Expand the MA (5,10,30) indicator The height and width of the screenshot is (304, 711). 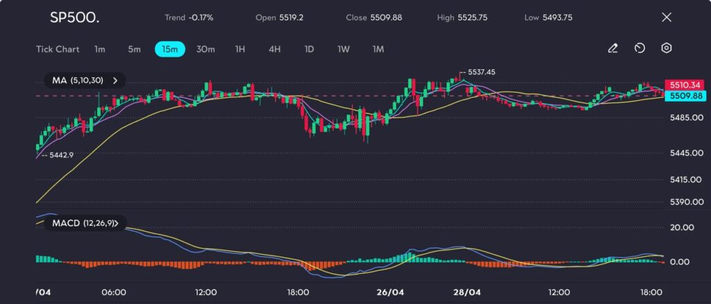pos(85,81)
